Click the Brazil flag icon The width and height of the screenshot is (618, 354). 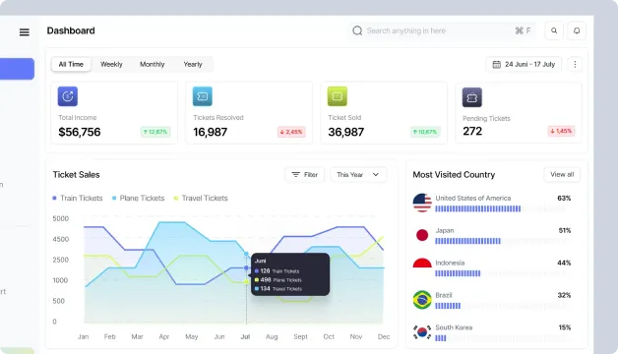pyautogui.click(x=422, y=300)
